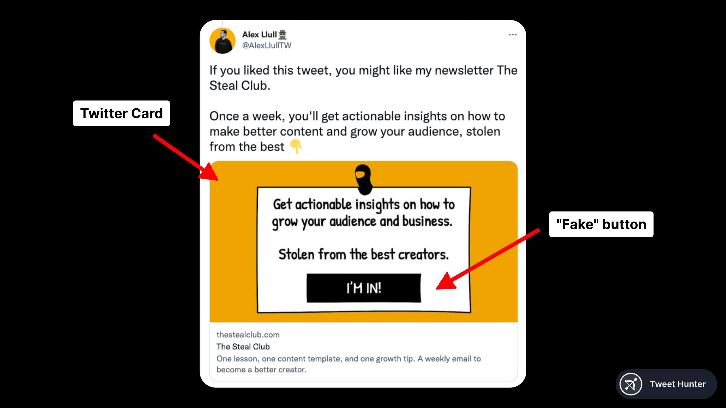The width and height of the screenshot is (726, 408).
Task: Click The Steal Club card title
Action: tap(243, 347)
